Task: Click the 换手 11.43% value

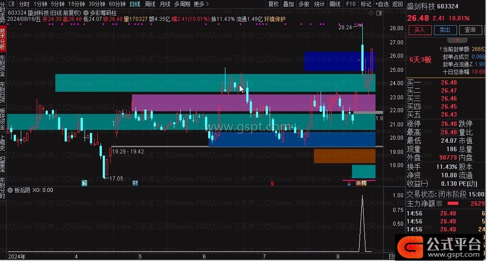Action: click(446, 167)
